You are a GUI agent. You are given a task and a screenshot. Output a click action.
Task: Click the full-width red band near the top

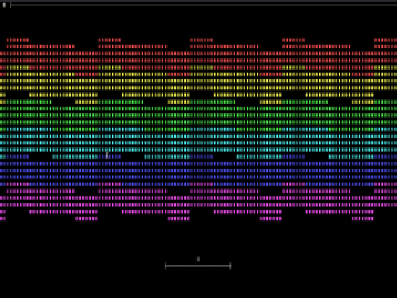(198, 57)
